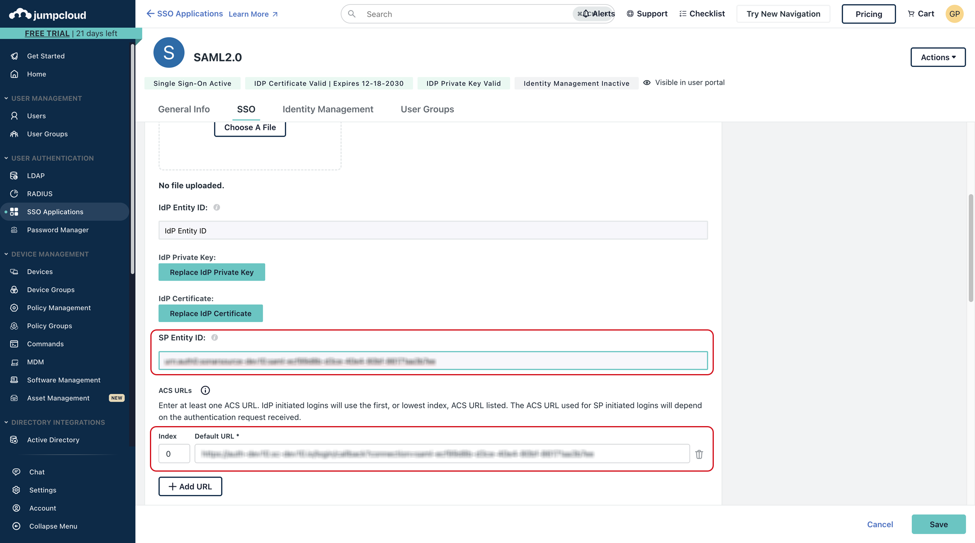975x543 pixels.
Task: Collapse Device Management section
Action: (x=6, y=254)
